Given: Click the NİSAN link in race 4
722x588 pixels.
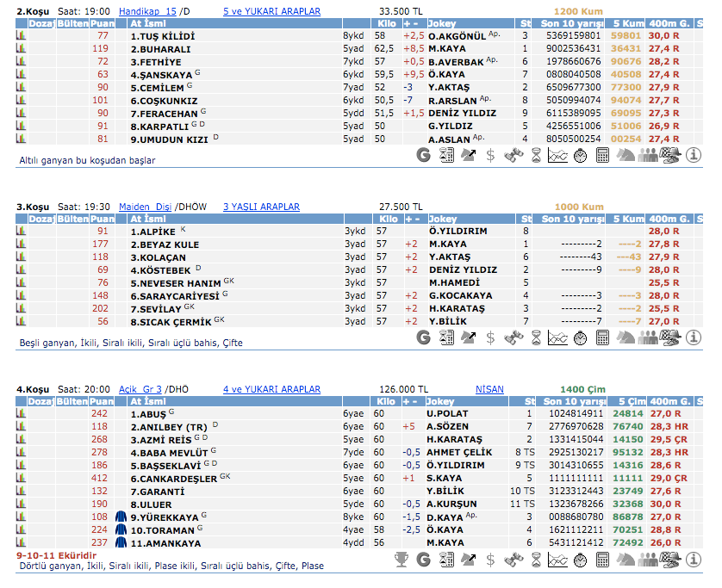Looking at the screenshot, I should click(489, 388).
